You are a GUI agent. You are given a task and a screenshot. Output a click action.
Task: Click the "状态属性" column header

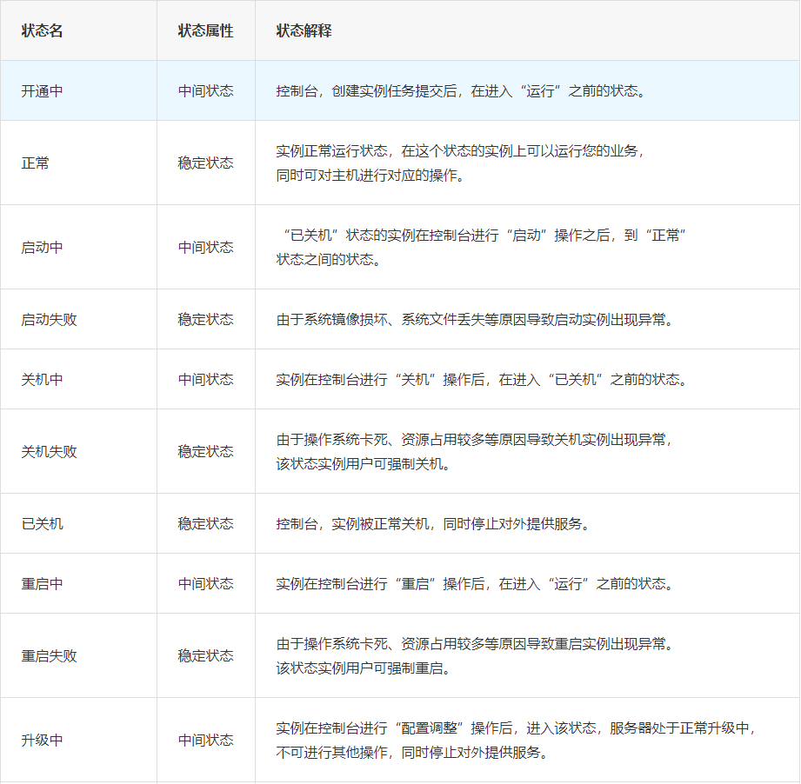pyautogui.click(x=206, y=30)
